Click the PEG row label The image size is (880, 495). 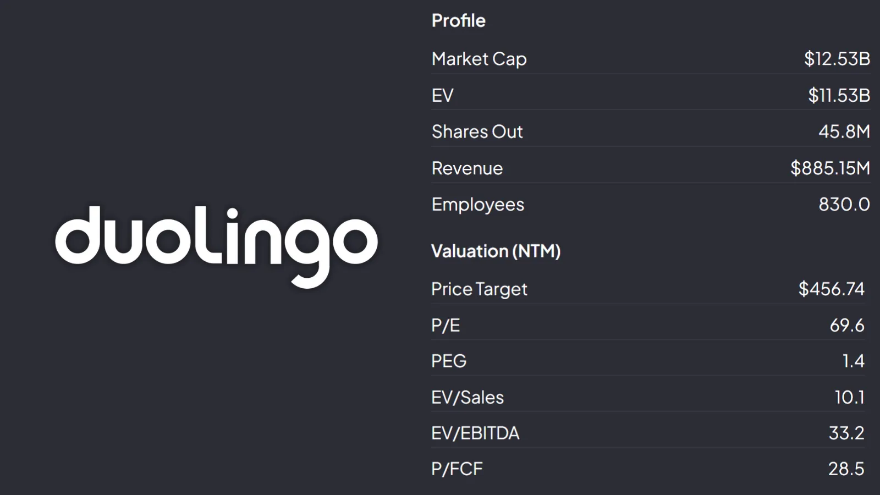[x=449, y=361]
